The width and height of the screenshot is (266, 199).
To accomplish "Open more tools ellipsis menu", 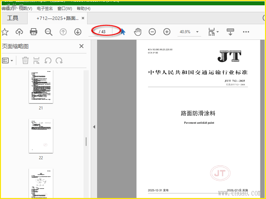I will click(246, 32).
